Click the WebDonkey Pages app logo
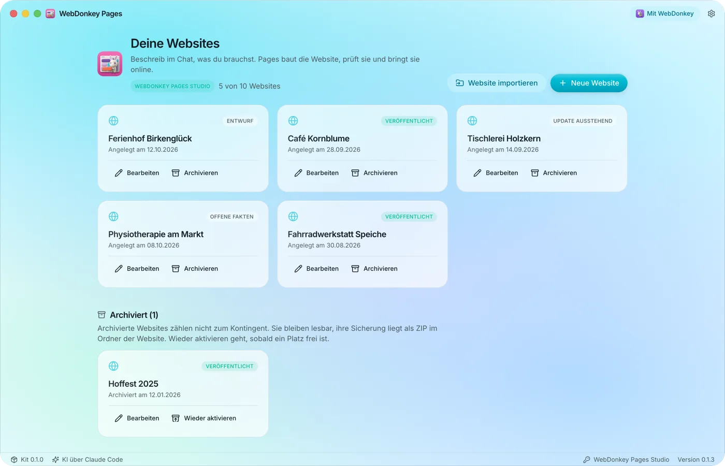The width and height of the screenshot is (725, 466). click(x=110, y=64)
